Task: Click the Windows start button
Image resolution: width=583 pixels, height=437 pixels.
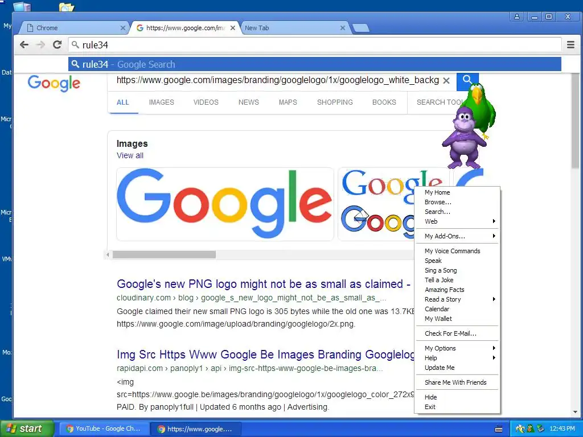Action: [x=27, y=429]
